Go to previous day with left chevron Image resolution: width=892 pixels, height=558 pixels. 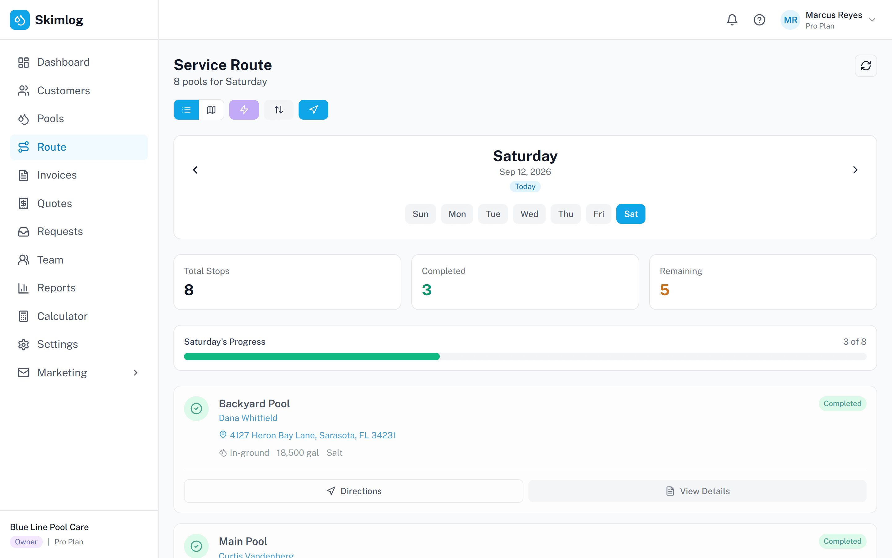(195, 170)
